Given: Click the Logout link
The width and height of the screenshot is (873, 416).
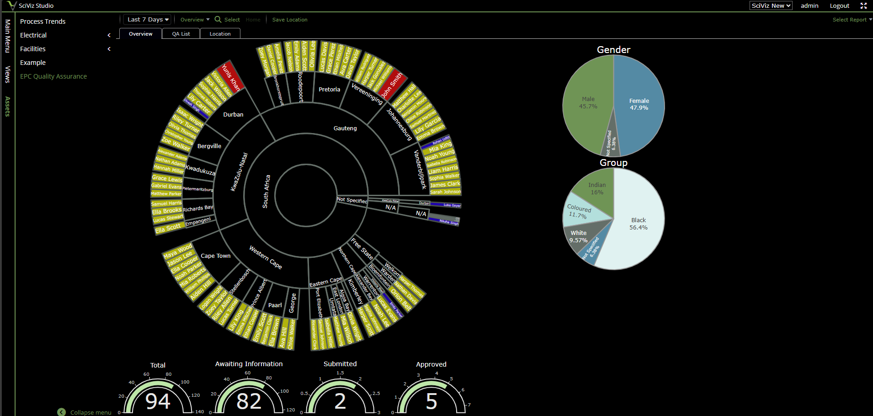Looking at the screenshot, I should tap(839, 6).
